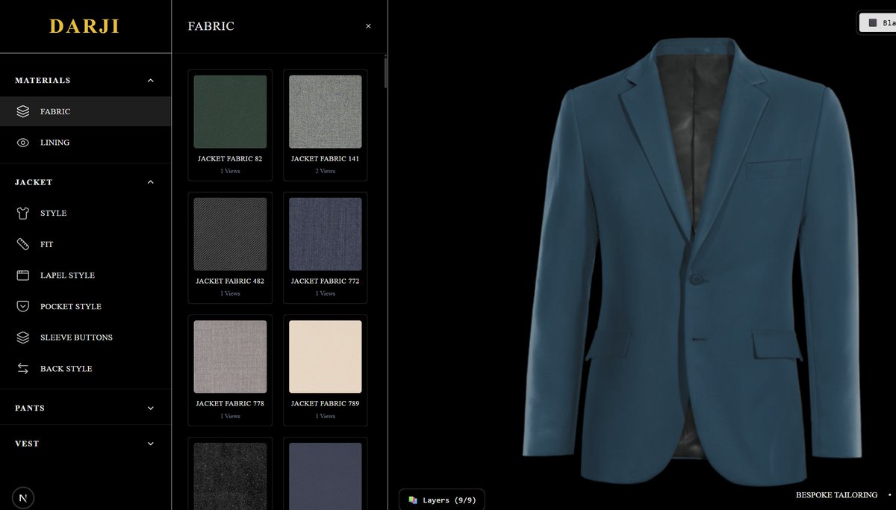Click the Fabric layers icon in sidebar

[x=23, y=111]
